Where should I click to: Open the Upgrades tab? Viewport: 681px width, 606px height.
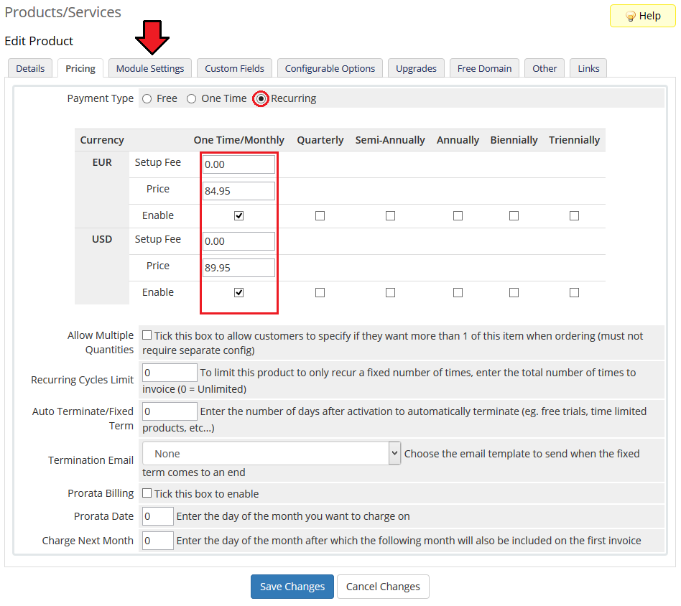click(416, 69)
